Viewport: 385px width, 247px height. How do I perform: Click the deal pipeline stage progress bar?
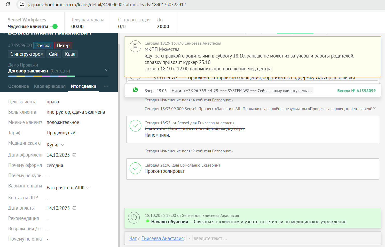click(x=58, y=76)
